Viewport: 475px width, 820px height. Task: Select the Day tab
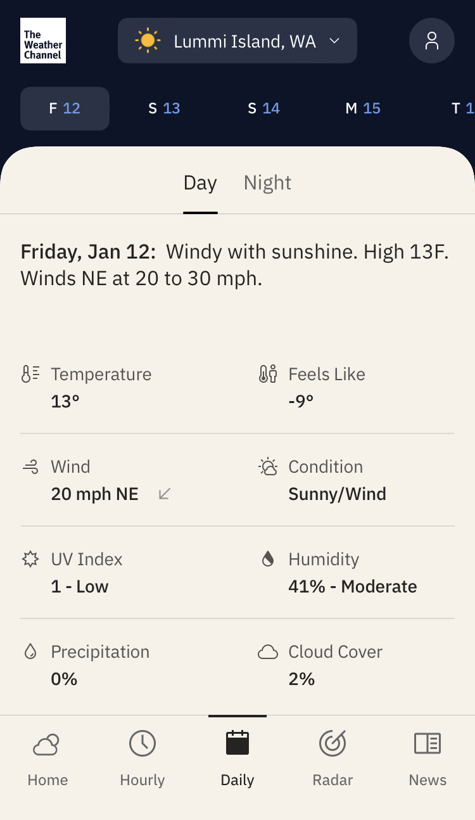pos(200,183)
